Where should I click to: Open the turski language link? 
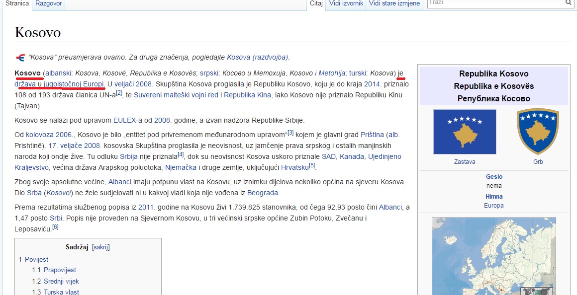coord(357,73)
